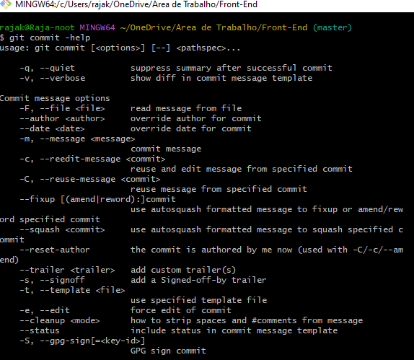Click the '--fixup [(amend|reword):]commit' option
414x360 pixels.
(97, 199)
